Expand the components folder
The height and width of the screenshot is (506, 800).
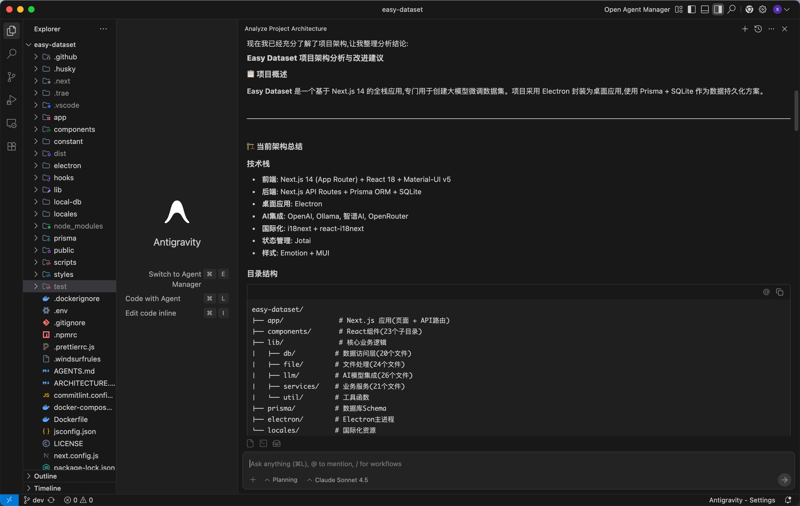point(74,129)
